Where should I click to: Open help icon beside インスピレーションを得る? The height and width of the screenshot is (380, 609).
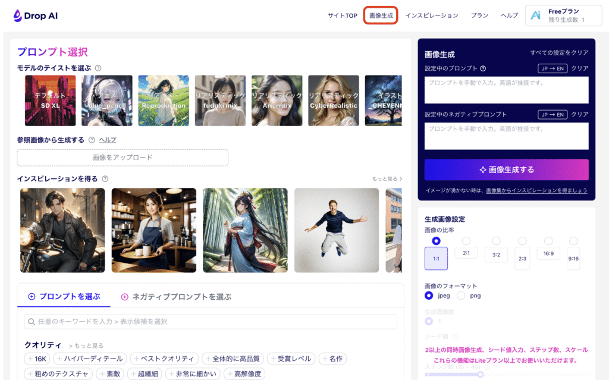[x=105, y=179]
